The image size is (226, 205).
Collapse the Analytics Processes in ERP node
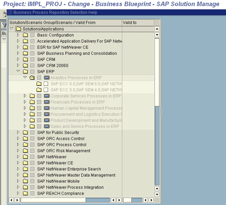25,77
